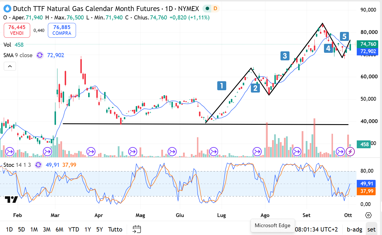Open the go-to-date calendar icon
Screen dimensions: 382x235
point(137,229)
